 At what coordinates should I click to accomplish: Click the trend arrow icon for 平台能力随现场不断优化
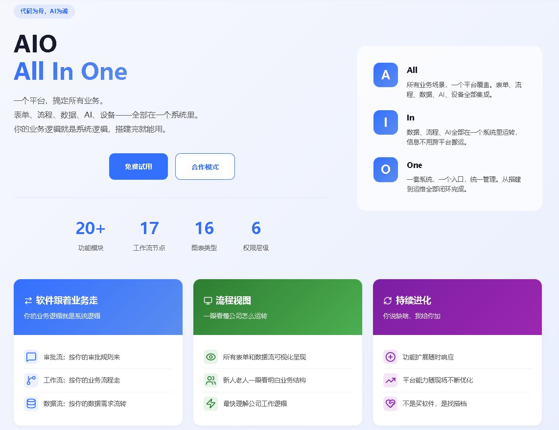click(x=391, y=380)
